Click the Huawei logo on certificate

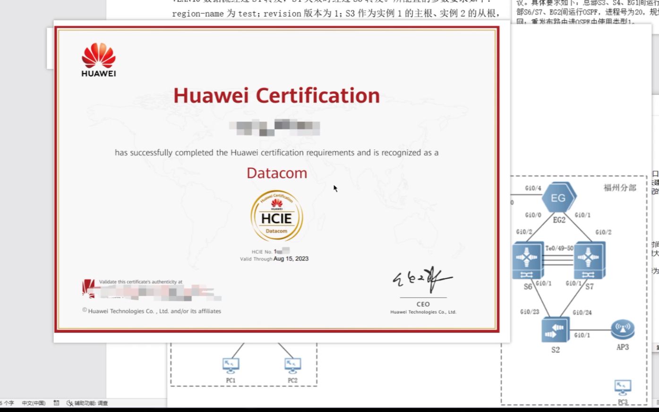[x=98, y=60]
